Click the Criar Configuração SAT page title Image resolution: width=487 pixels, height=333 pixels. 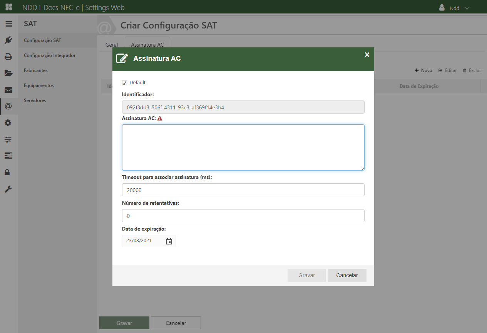point(169,25)
